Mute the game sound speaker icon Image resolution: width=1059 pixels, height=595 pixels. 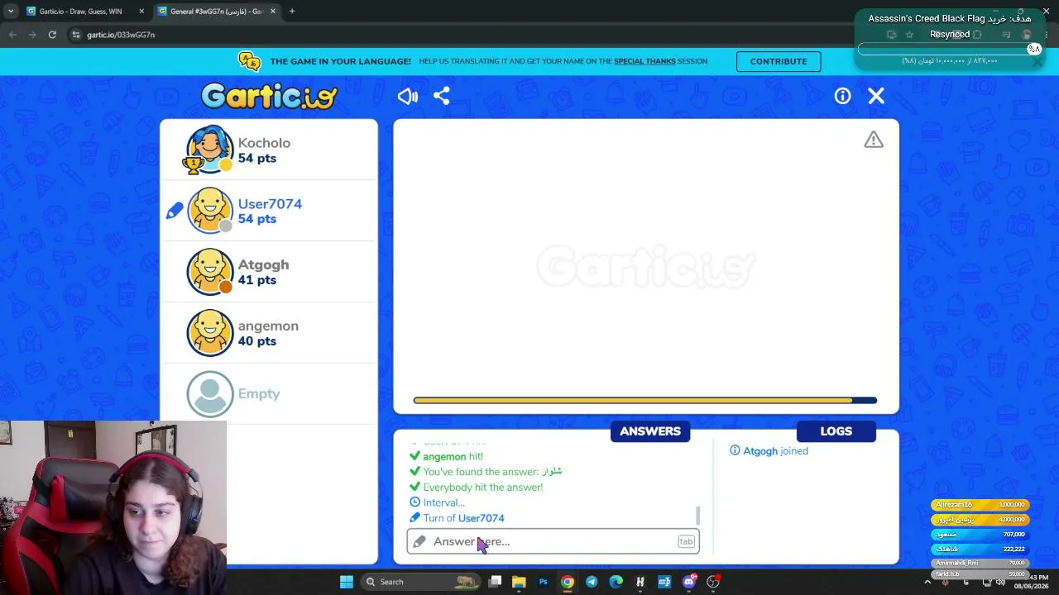pos(408,96)
